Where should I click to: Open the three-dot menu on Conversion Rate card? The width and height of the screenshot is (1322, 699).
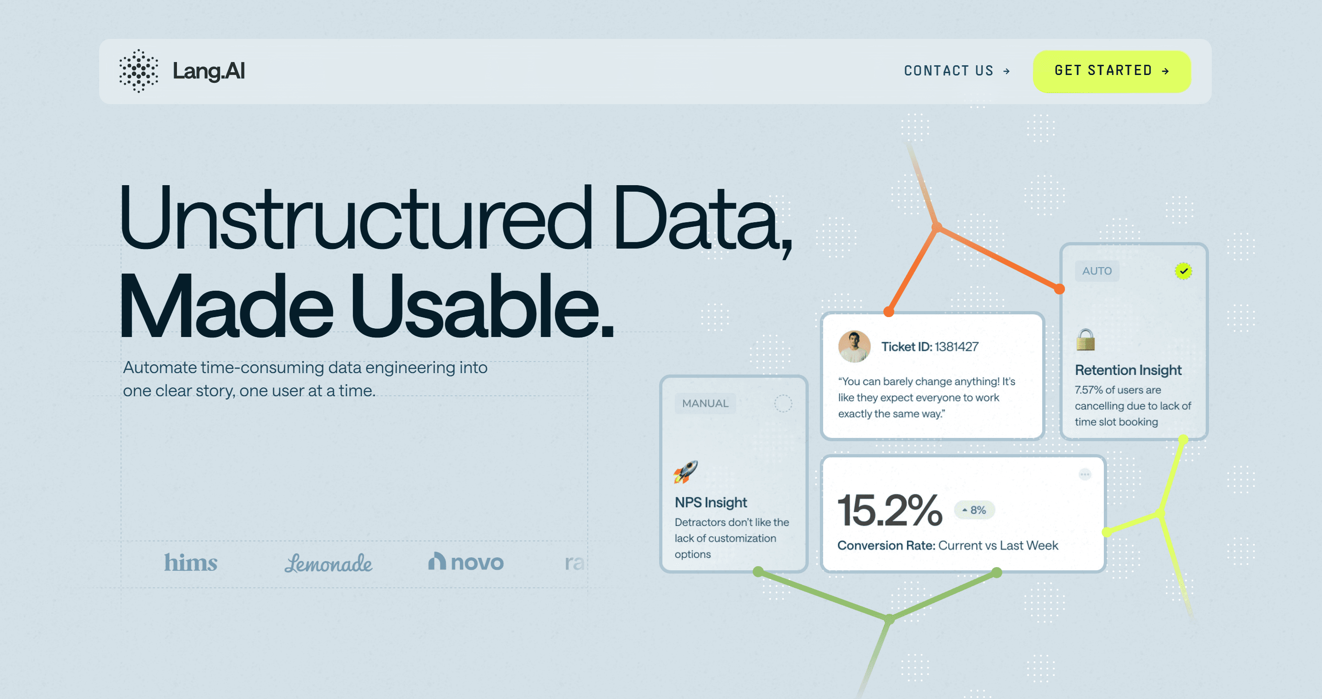tap(1084, 474)
